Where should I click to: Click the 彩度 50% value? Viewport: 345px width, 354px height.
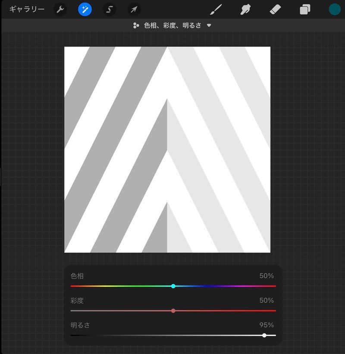267,301
